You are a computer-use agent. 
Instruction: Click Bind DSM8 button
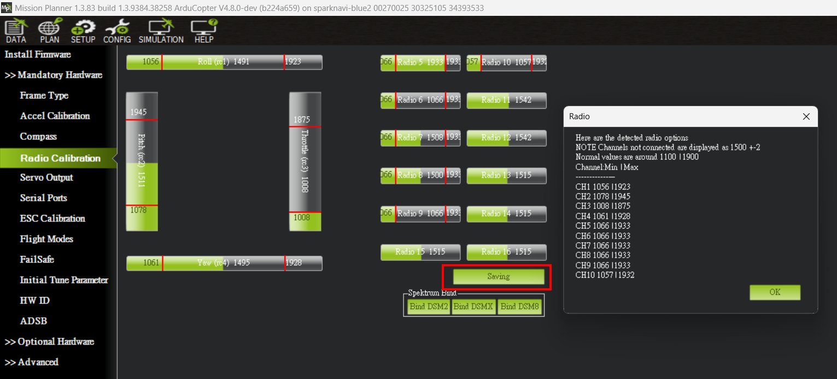[519, 306]
